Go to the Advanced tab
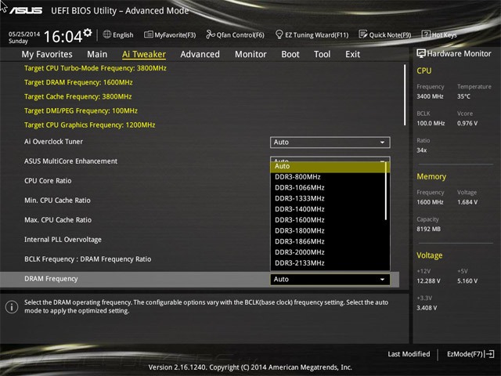Screen dimensions: 501x376 tap(200, 54)
